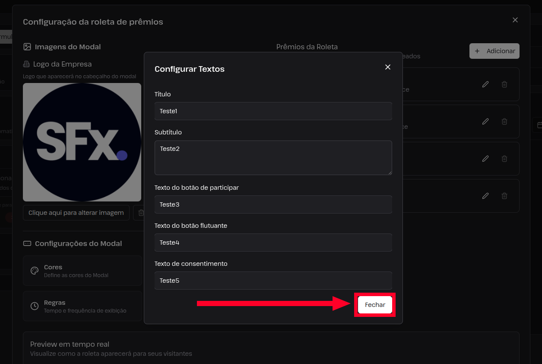Click the 'Preview em tempo real' heading
This screenshot has width=542, height=364.
coord(70,344)
